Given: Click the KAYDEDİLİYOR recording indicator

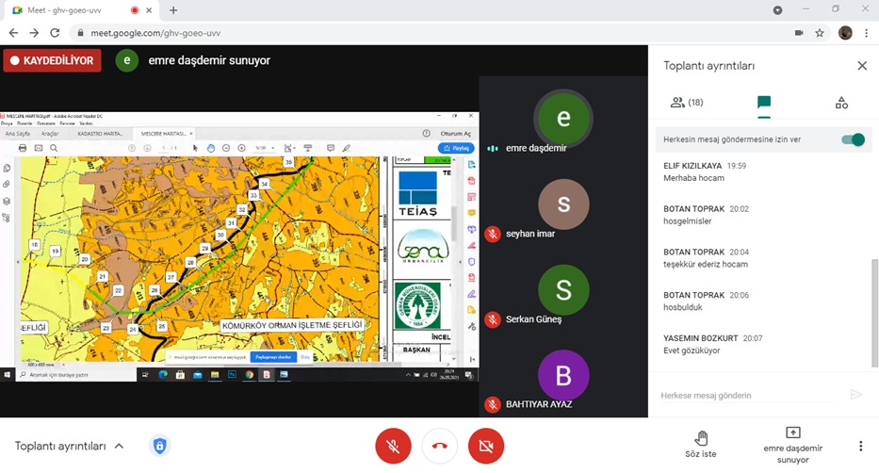Looking at the screenshot, I should pos(52,60).
